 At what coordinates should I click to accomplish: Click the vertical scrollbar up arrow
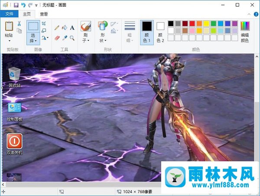click(257, 57)
